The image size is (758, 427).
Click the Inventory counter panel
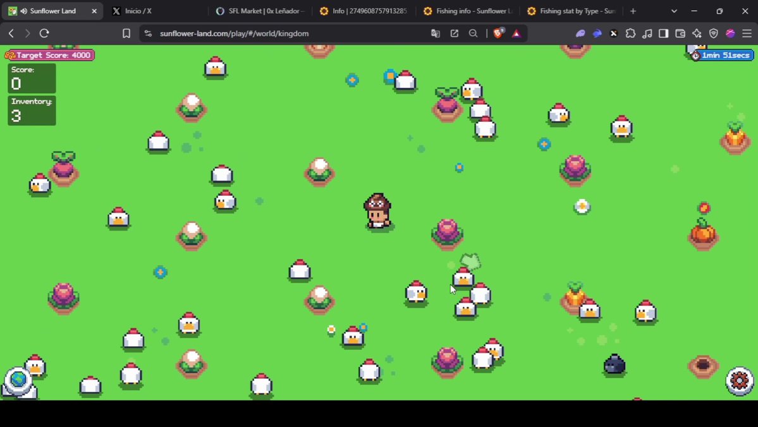32,111
